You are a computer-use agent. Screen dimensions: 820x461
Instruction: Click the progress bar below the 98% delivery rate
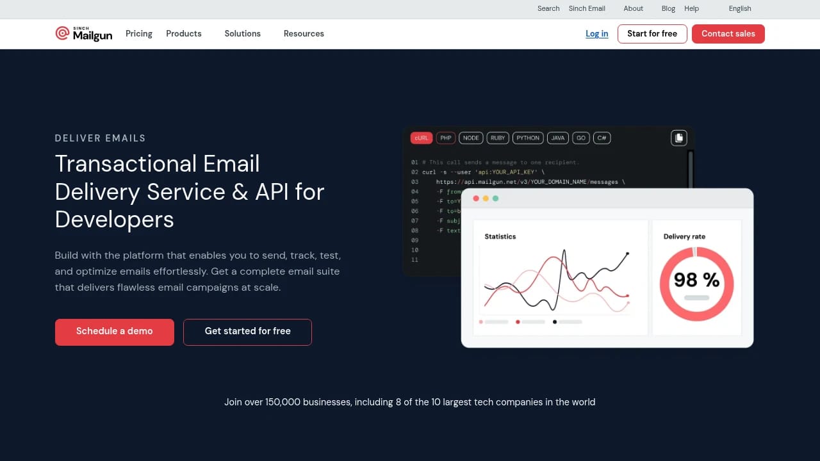[x=697, y=298]
